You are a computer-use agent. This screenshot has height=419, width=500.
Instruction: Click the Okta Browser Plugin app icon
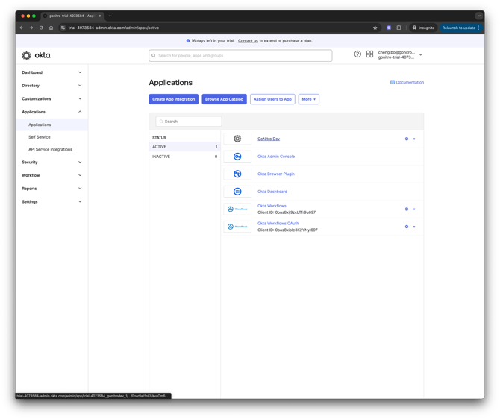coord(237,174)
